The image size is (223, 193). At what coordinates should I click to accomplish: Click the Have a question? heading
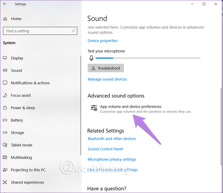click(107, 189)
